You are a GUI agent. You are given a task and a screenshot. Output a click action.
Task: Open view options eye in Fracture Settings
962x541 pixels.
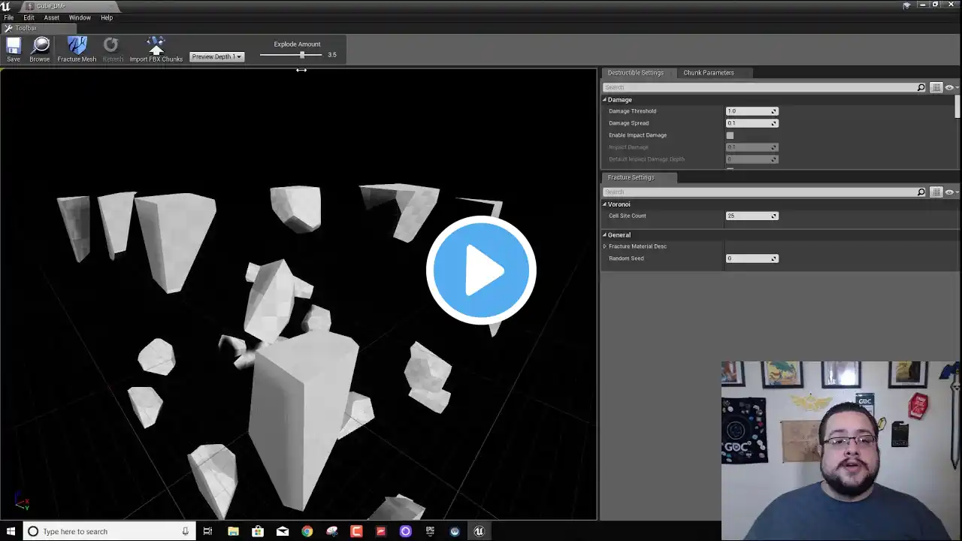point(950,192)
